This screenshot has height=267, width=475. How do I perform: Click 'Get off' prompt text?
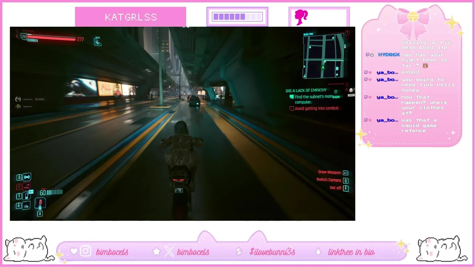(335, 188)
